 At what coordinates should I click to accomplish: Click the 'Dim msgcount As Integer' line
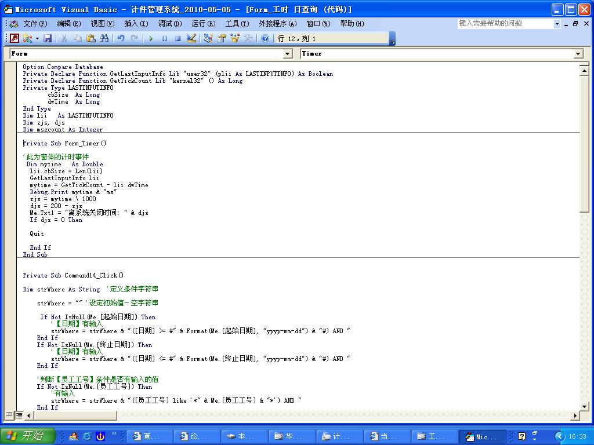tap(63, 129)
